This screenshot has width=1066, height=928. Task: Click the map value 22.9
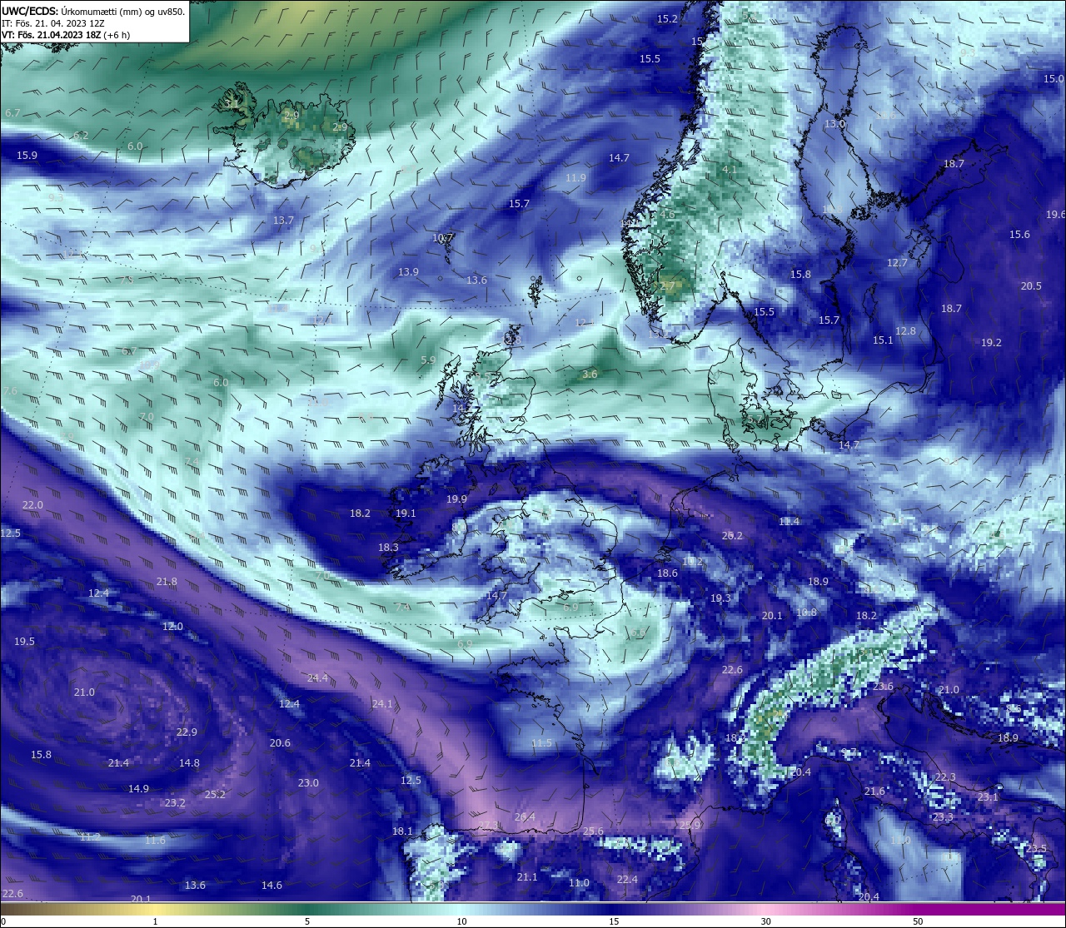[187, 732]
